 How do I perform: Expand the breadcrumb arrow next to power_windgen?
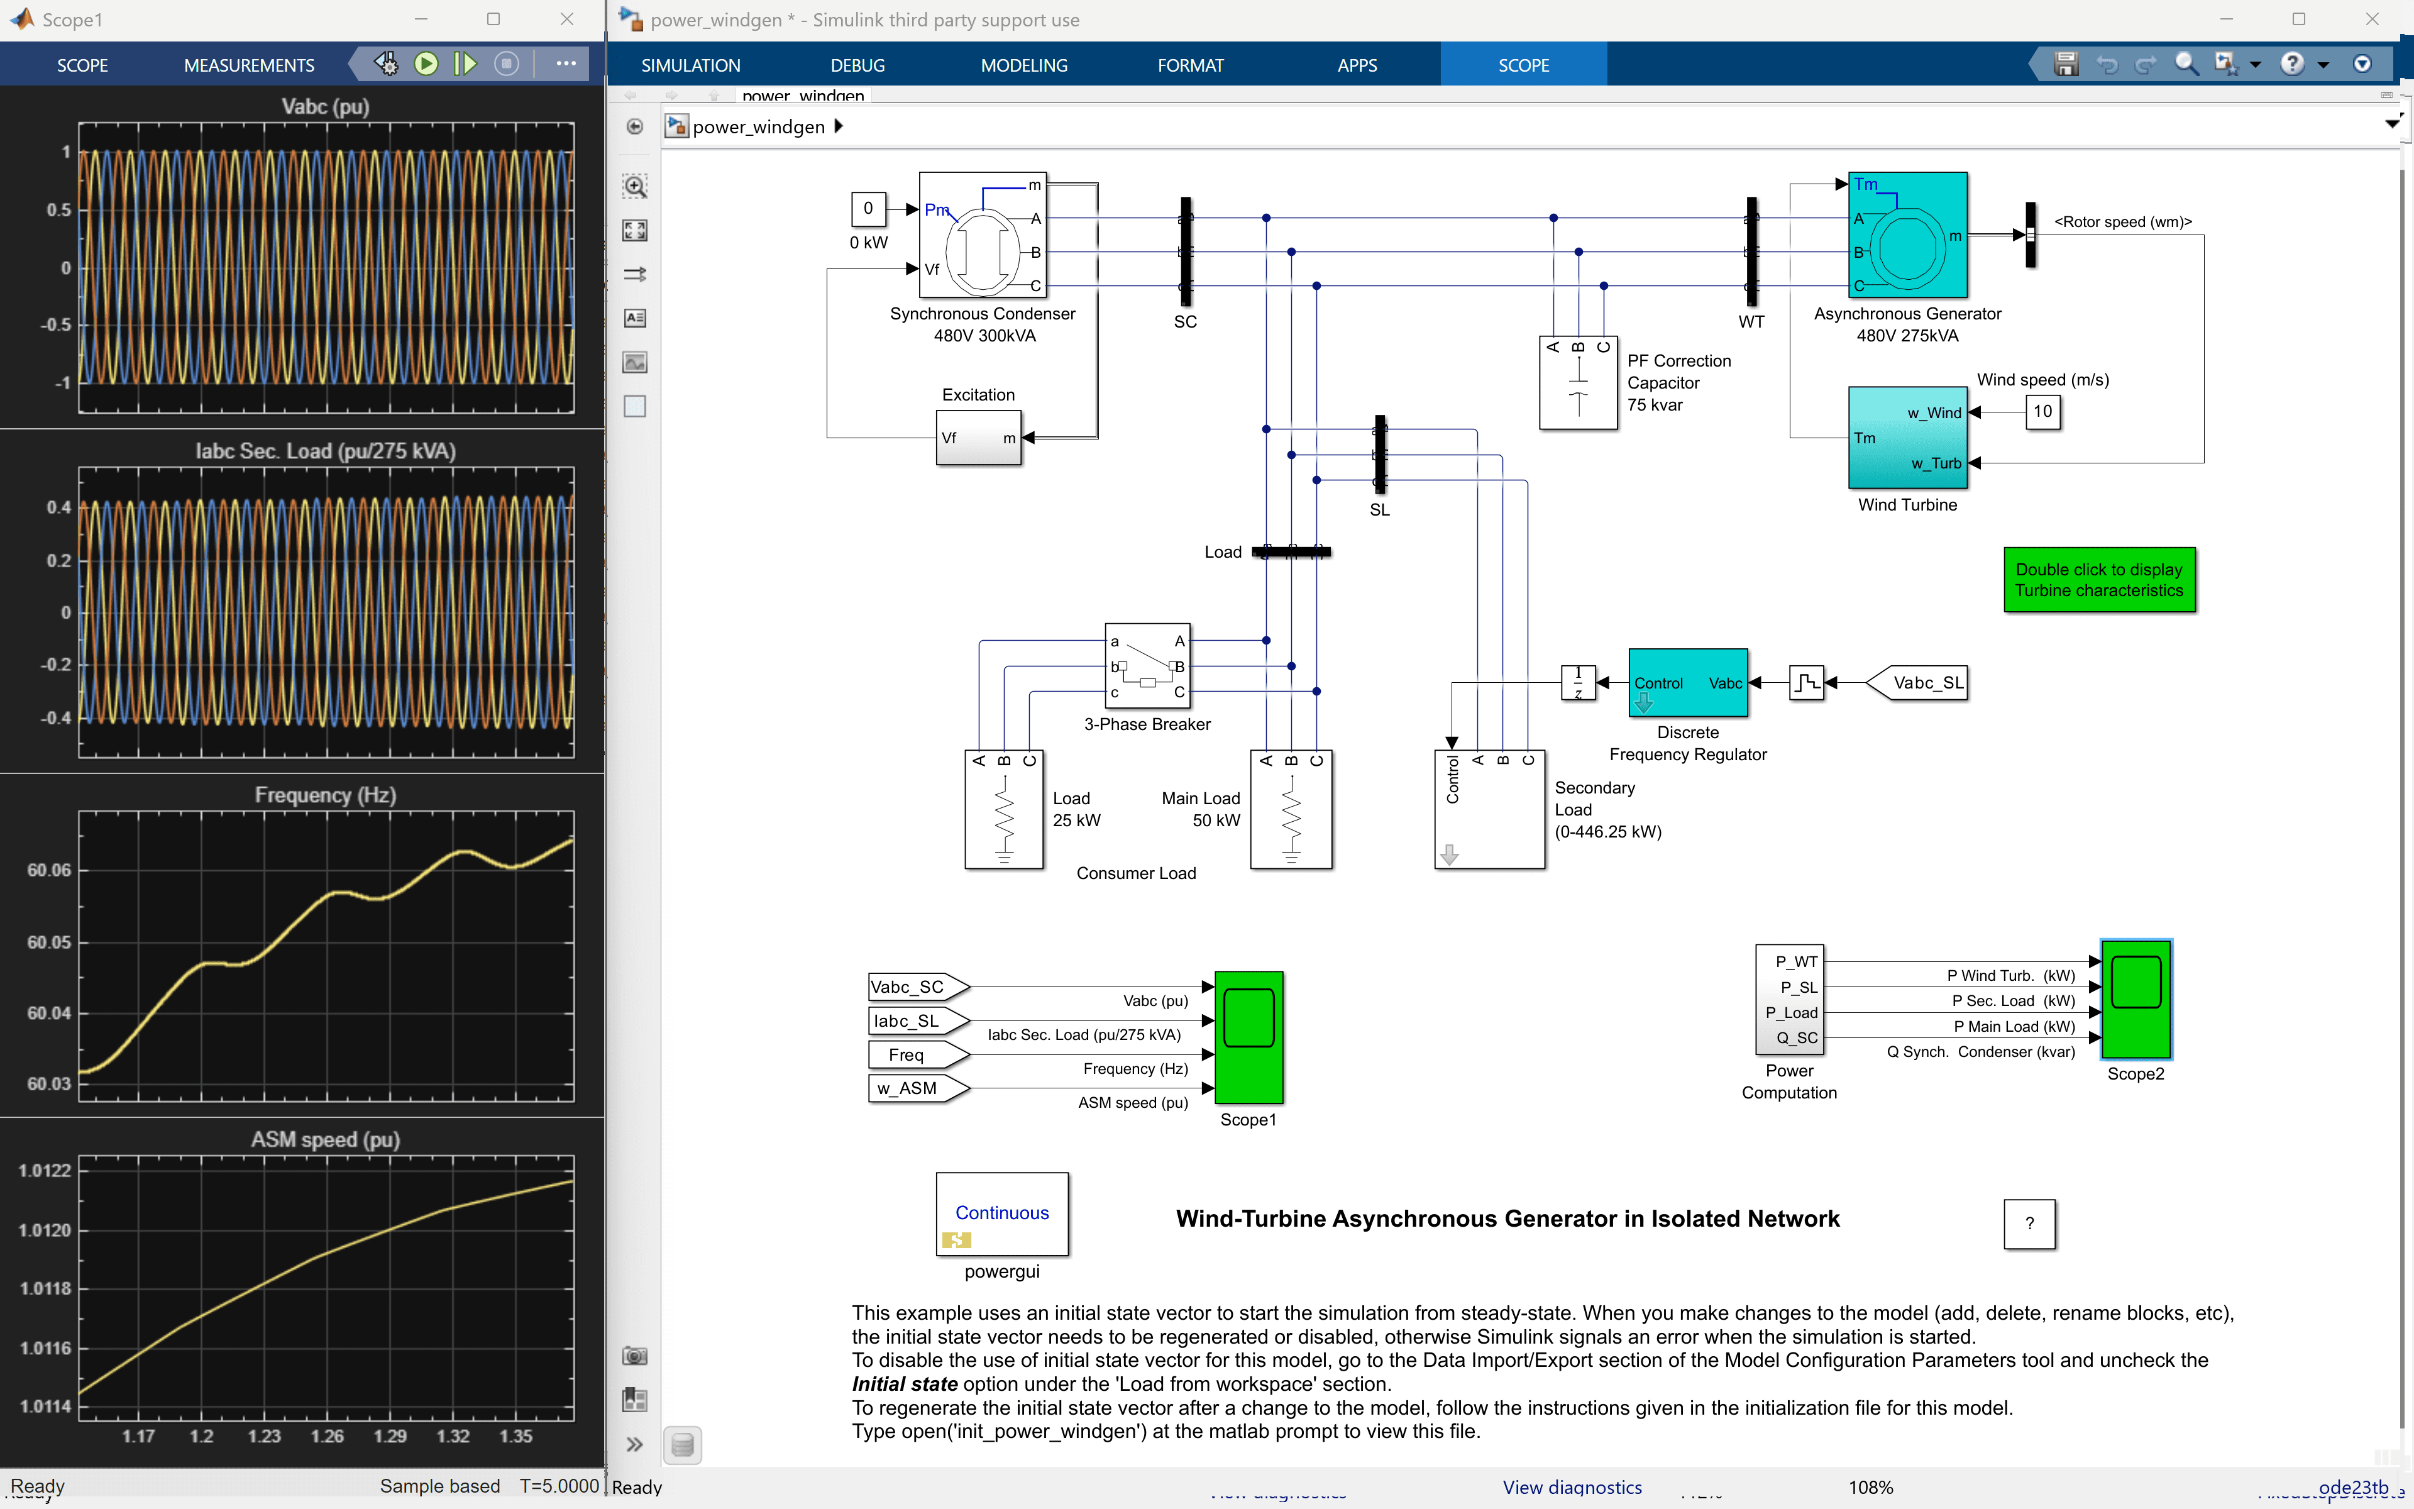click(839, 126)
